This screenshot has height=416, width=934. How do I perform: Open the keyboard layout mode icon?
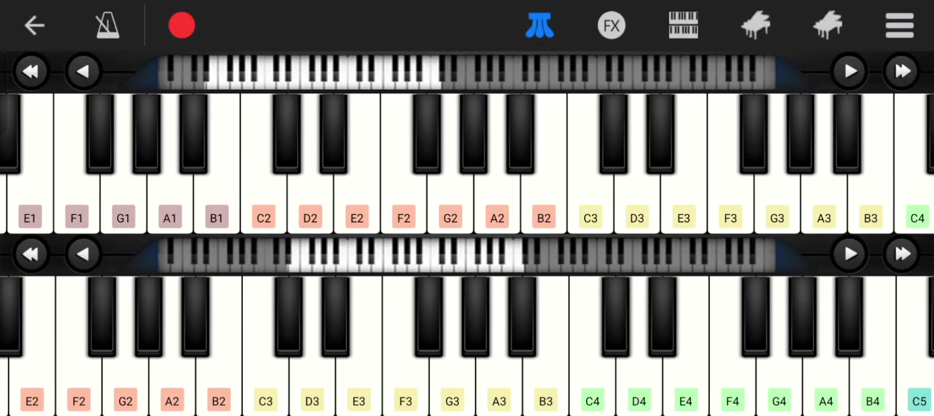(683, 25)
